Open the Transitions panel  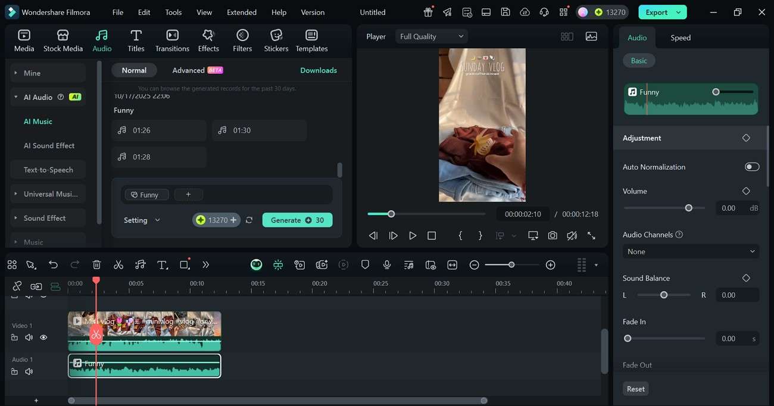pyautogui.click(x=172, y=40)
